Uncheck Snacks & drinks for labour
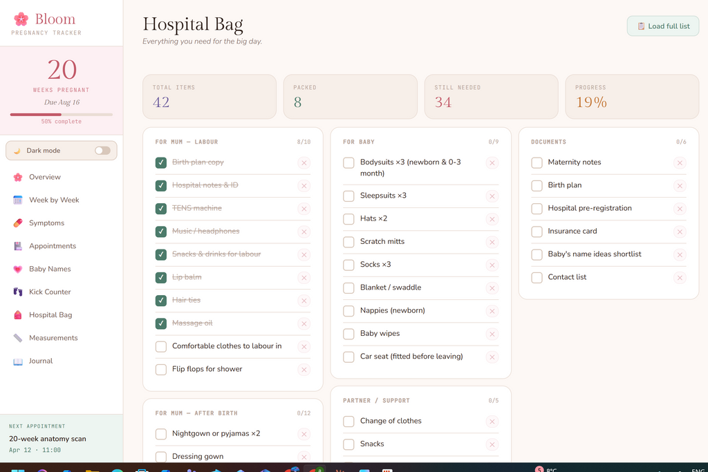The height and width of the screenshot is (472, 708). click(160, 254)
